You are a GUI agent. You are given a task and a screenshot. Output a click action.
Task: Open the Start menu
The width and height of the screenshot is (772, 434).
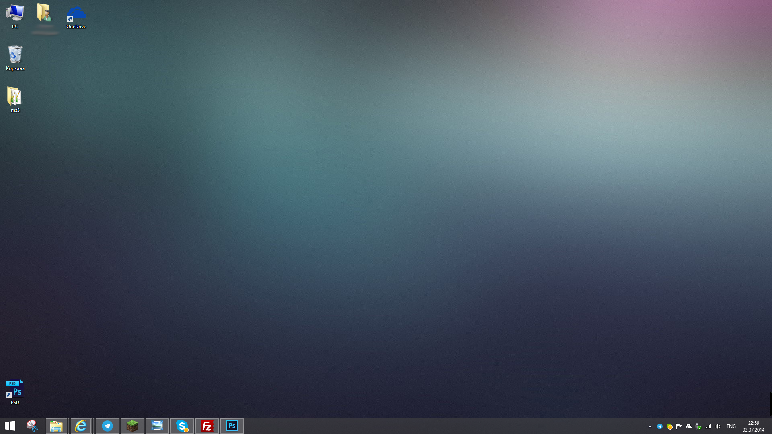coord(10,426)
